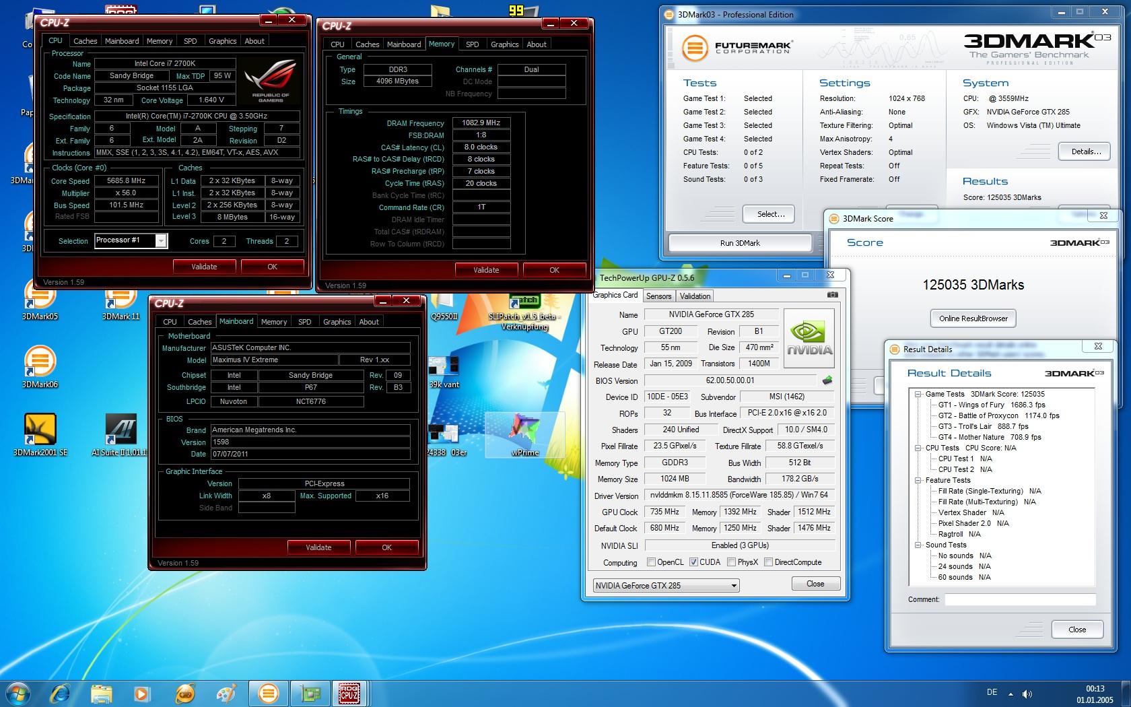
Task: Enable the DirectCompute checkbox in GPU-Z
Action: [x=768, y=562]
